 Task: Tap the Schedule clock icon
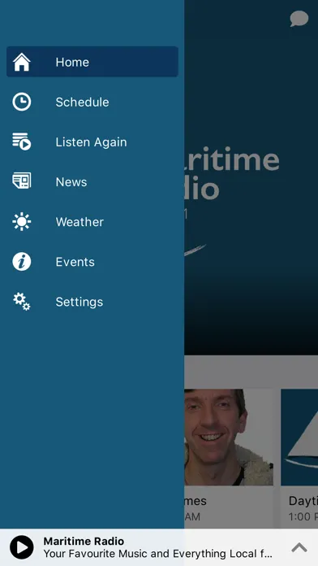[22, 102]
